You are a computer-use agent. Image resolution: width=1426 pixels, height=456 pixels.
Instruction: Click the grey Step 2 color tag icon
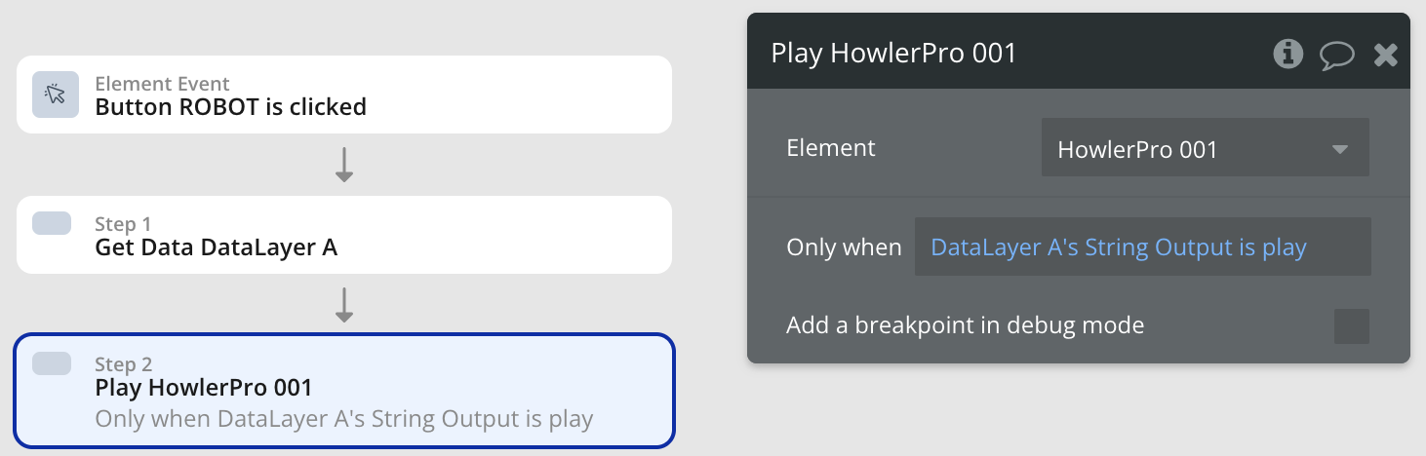click(x=52, y=363)
